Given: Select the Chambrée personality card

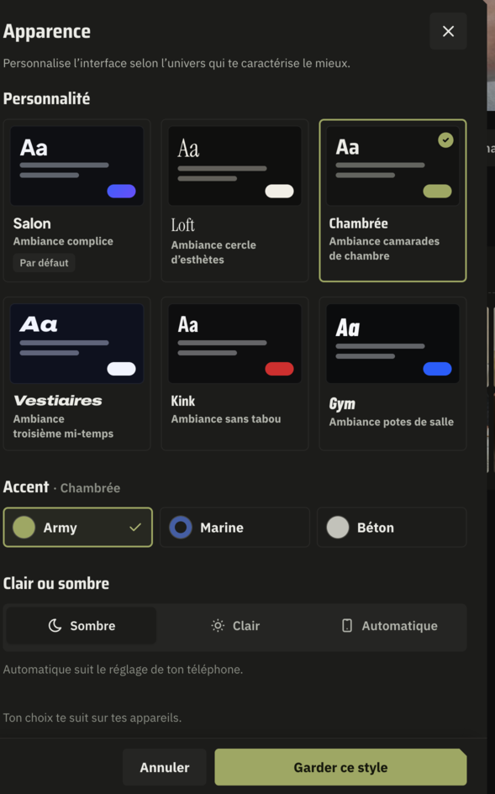Looking at the screenshot, I should (x=392, y=201).
